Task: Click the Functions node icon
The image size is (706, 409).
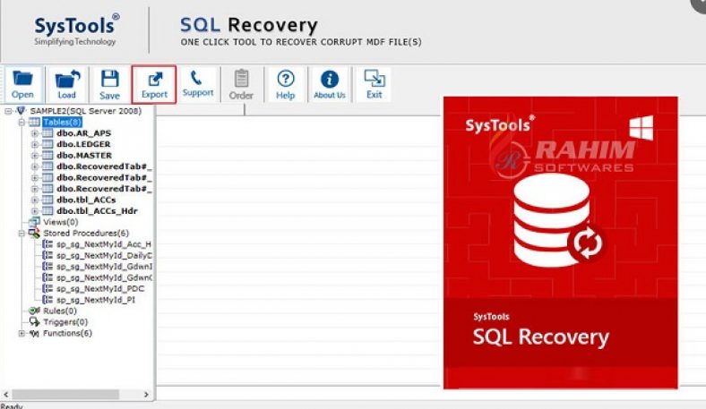Action: coord(34,333)
